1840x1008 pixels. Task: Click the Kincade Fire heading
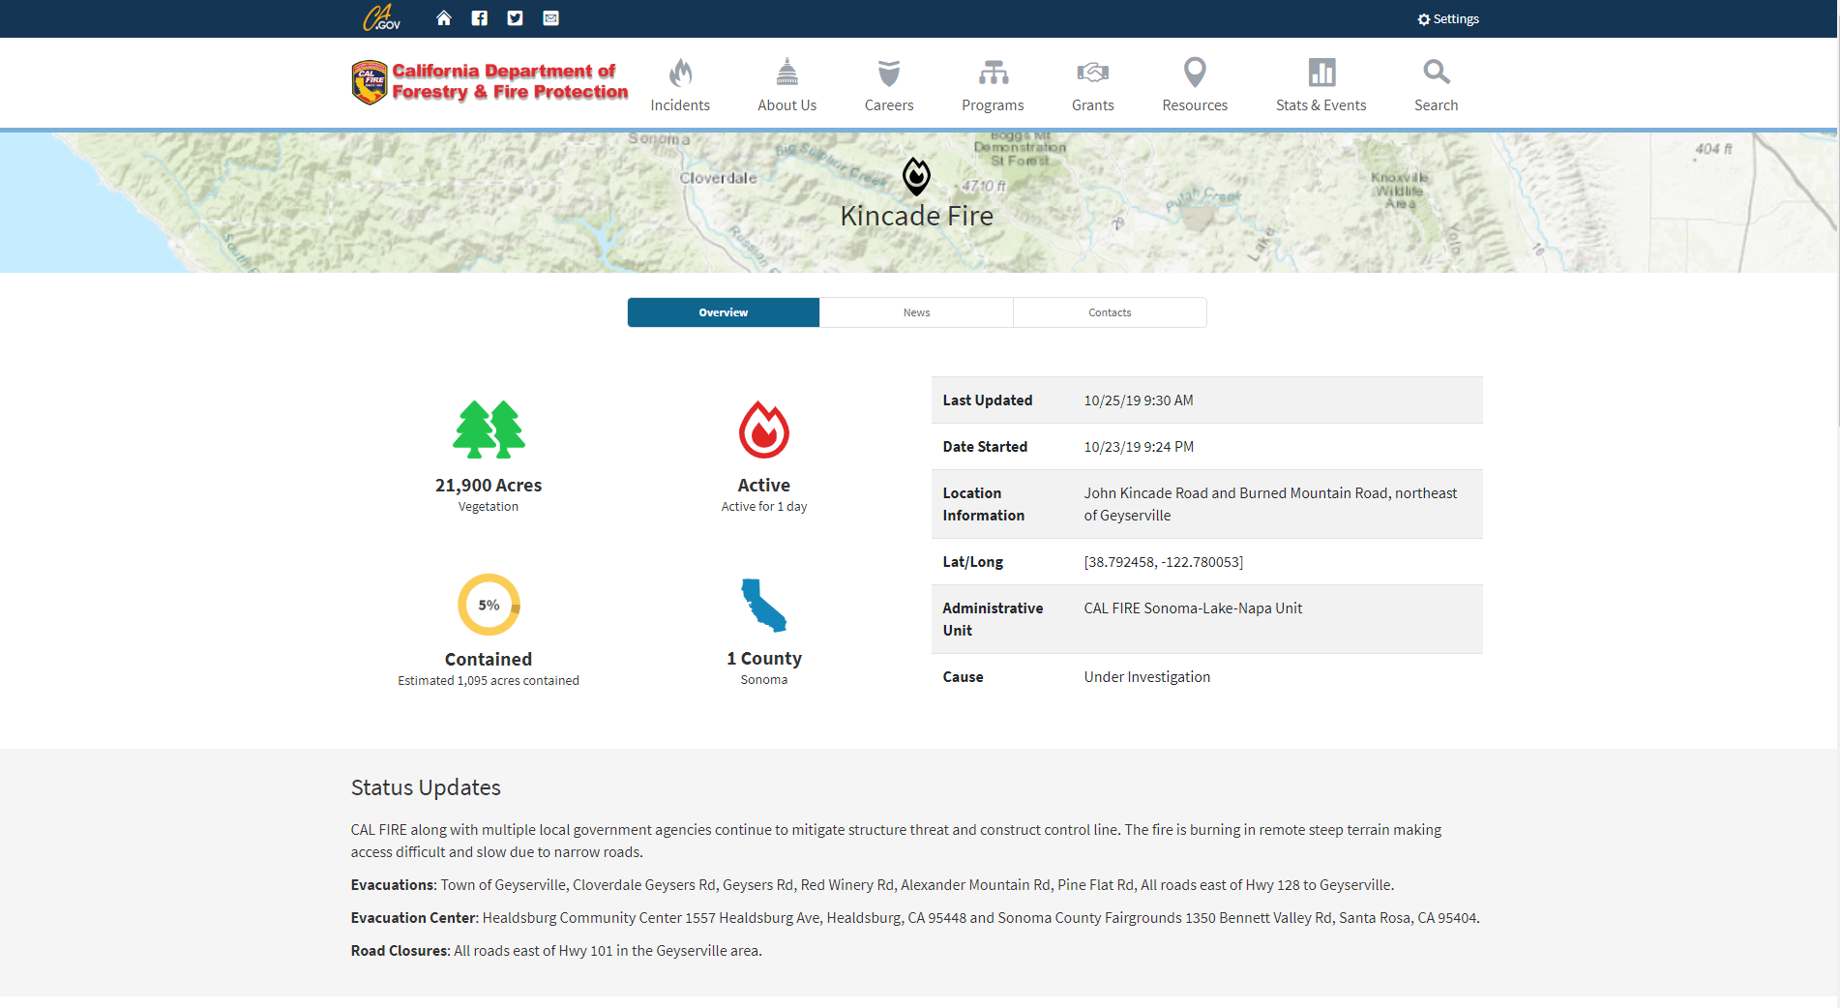tap(916, 216)
